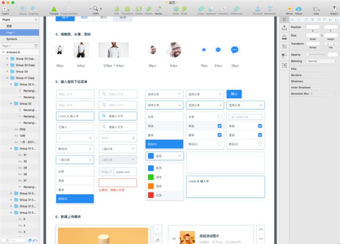Click the Shadows section header
340x244 pixels.
click(297, 81)
